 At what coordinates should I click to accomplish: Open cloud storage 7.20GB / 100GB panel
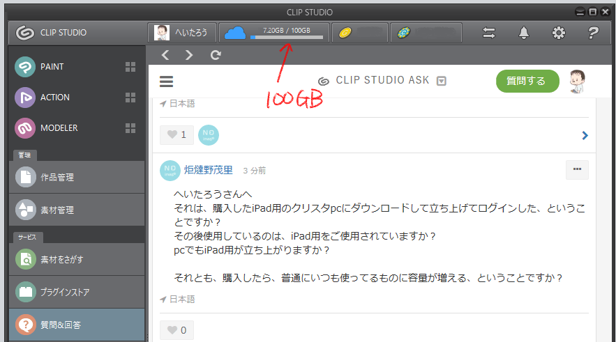click(x=274, y=33)
